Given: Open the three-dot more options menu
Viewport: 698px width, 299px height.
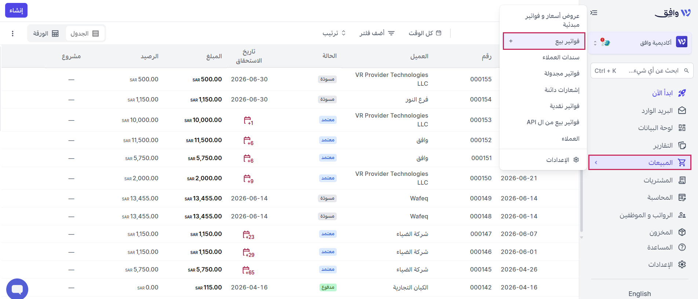Looking at the screenshot, I should point(13,34).
